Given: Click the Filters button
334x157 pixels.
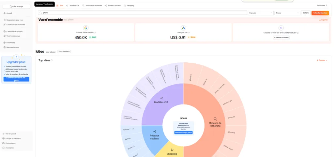Looking at the screenshot, I should [306, 13].
